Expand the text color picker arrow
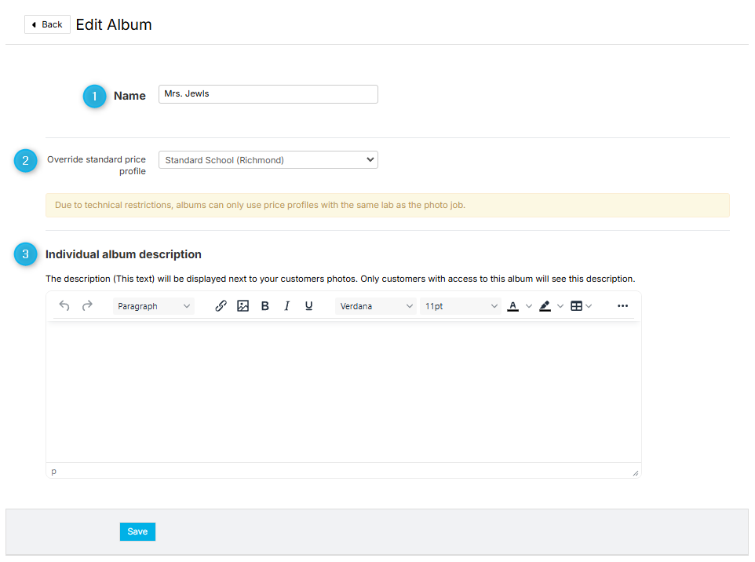The height and width of the screenshot is (562, 755). point(529,306)
